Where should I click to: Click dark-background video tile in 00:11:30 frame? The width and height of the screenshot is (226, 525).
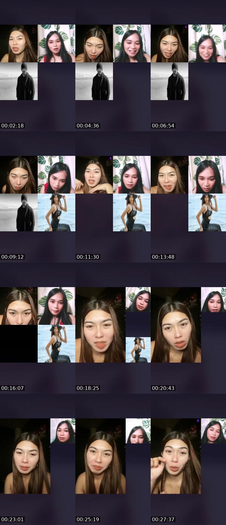pos(94,175)
